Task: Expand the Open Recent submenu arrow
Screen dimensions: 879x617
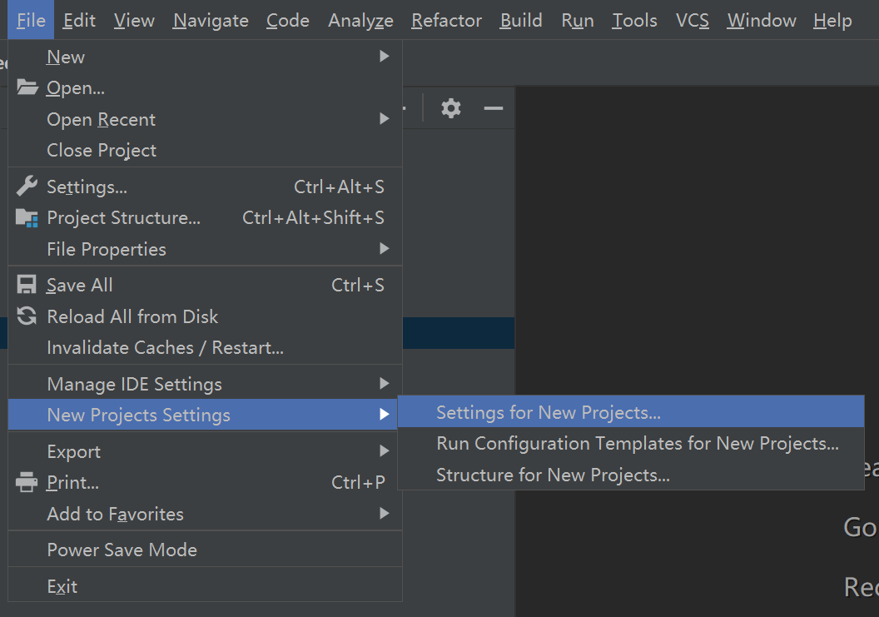Action: click(384, 119)
